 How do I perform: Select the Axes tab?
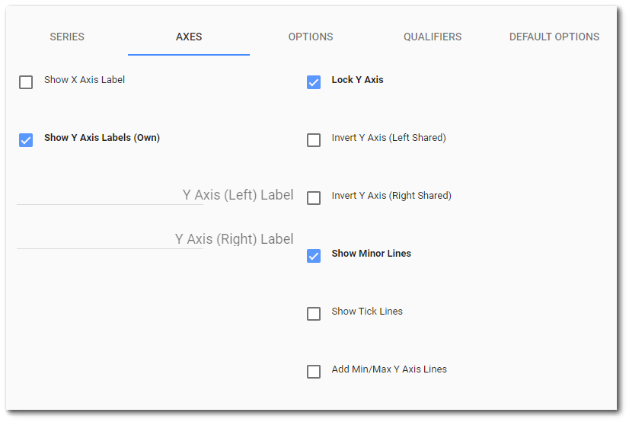[189, 37]
